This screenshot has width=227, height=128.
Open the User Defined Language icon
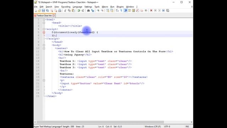click(x=129, y=11)
